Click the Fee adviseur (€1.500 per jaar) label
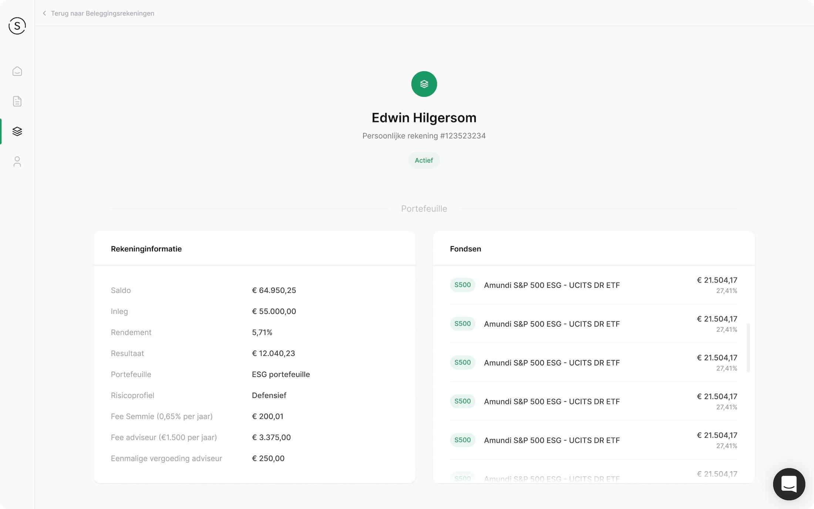The image size is (814, 509). click(x=164, y=438)
